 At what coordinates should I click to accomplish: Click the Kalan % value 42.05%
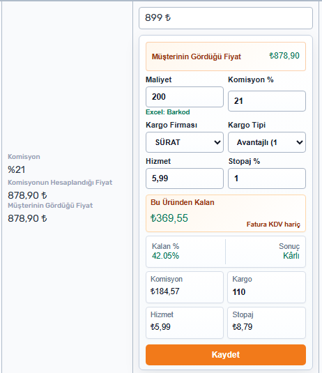(x=165, y=256)
